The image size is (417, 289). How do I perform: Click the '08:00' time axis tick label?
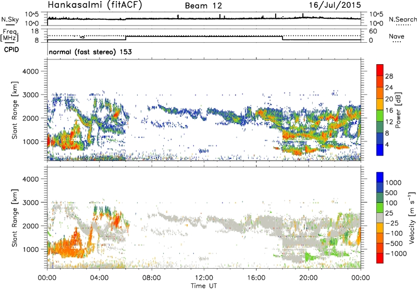click(152, 278)
